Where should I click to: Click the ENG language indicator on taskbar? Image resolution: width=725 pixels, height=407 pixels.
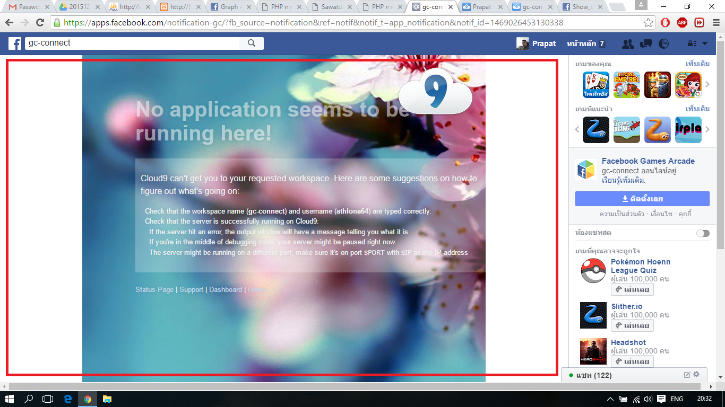tap(677, 399)
